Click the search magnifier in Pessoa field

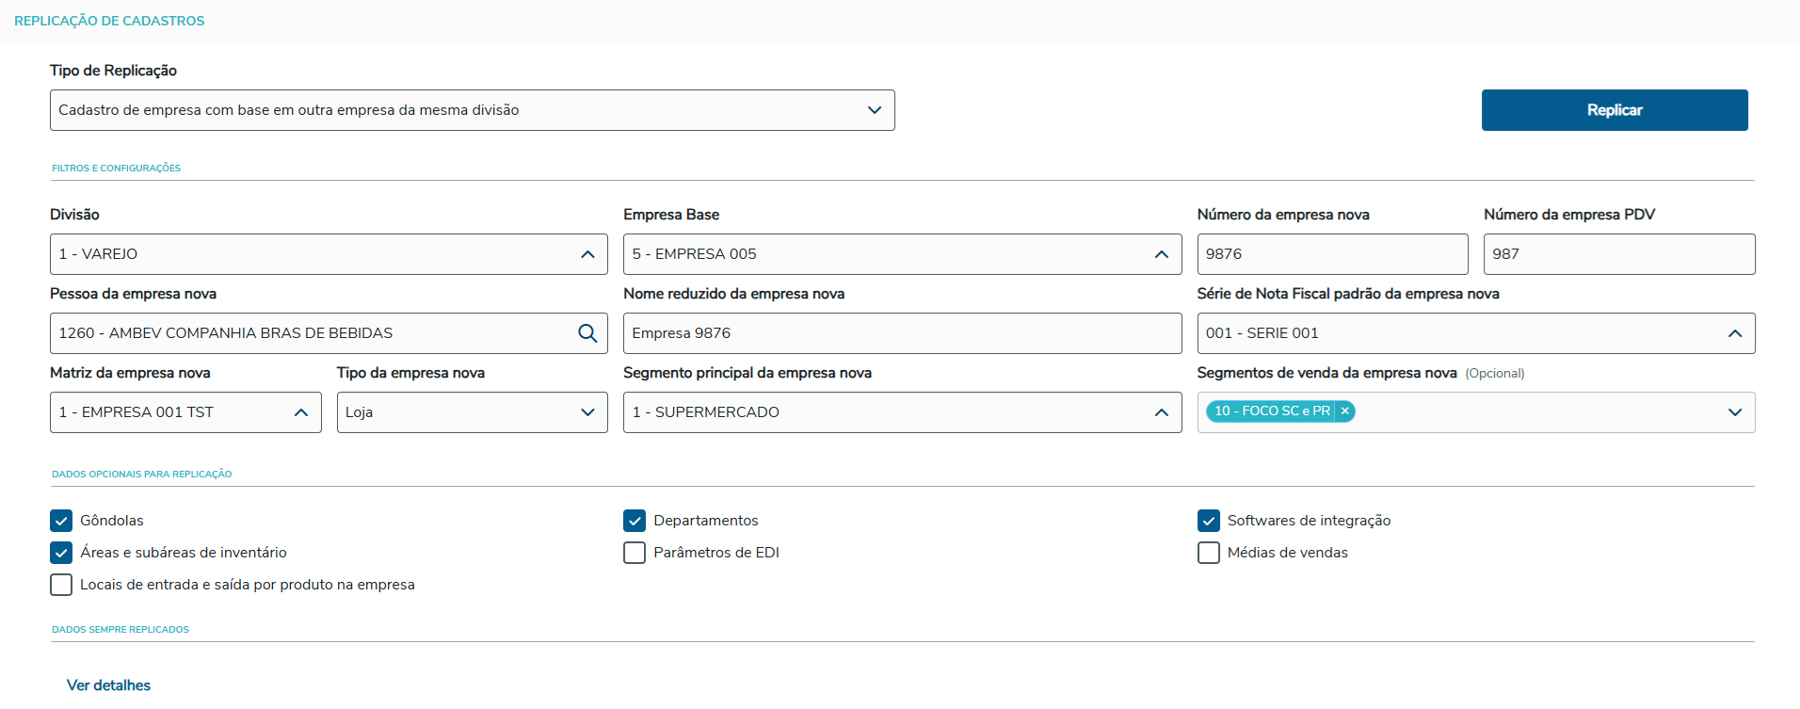(x=587, y=333)
